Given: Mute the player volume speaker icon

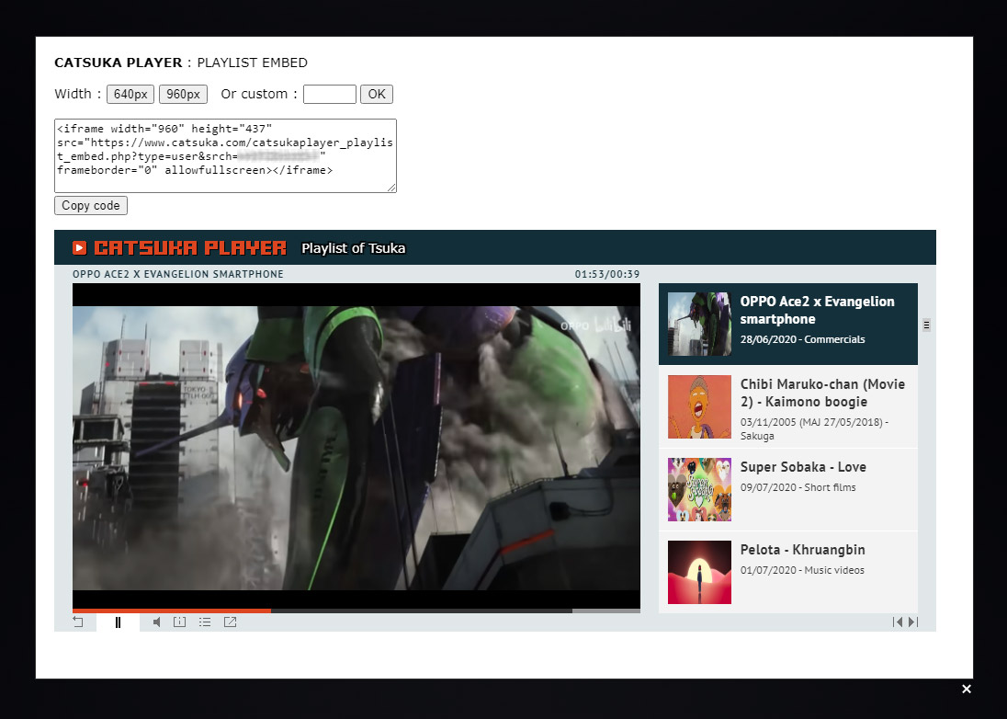Looking at the screenshot, I should pos(157,622).
